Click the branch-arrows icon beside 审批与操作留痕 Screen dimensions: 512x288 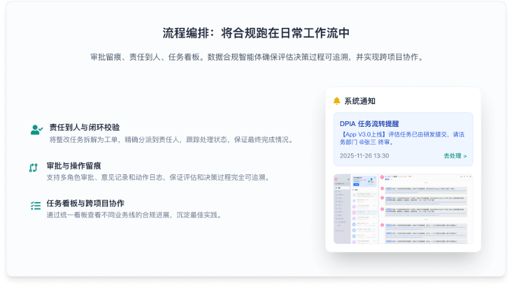(33, 167)
